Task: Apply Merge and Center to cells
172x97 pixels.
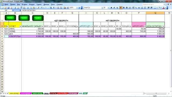Action: (x=130, y=8)
